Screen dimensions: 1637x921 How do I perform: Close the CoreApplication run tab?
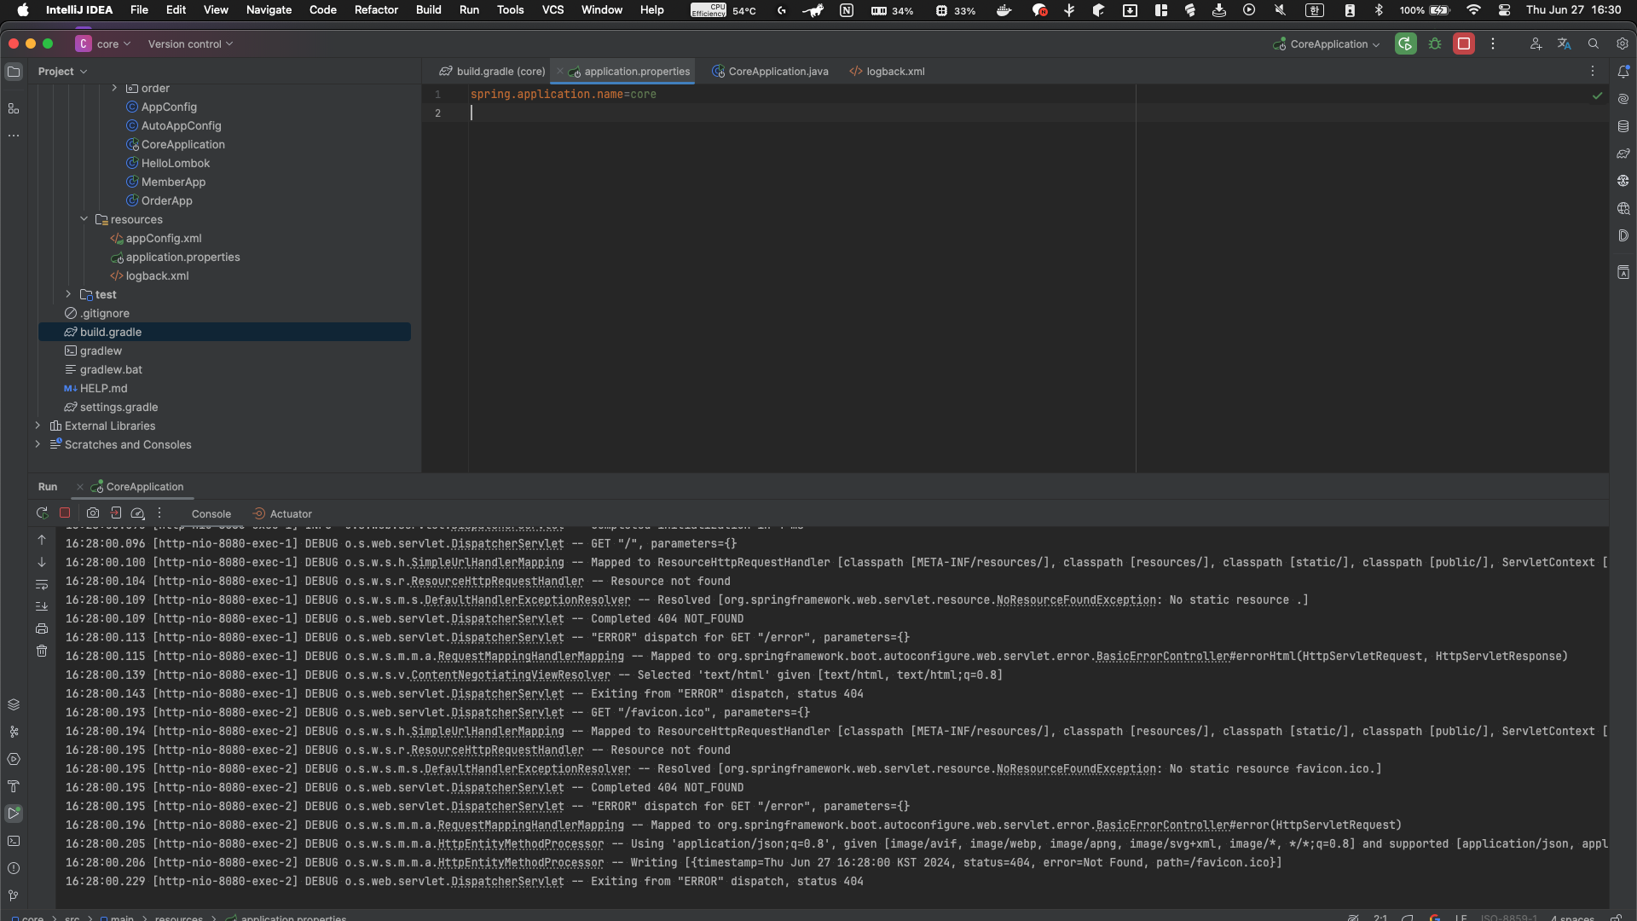(80, 487)
